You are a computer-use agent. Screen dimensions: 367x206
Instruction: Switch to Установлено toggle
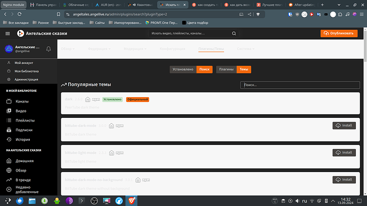click(x=183, y=70)
